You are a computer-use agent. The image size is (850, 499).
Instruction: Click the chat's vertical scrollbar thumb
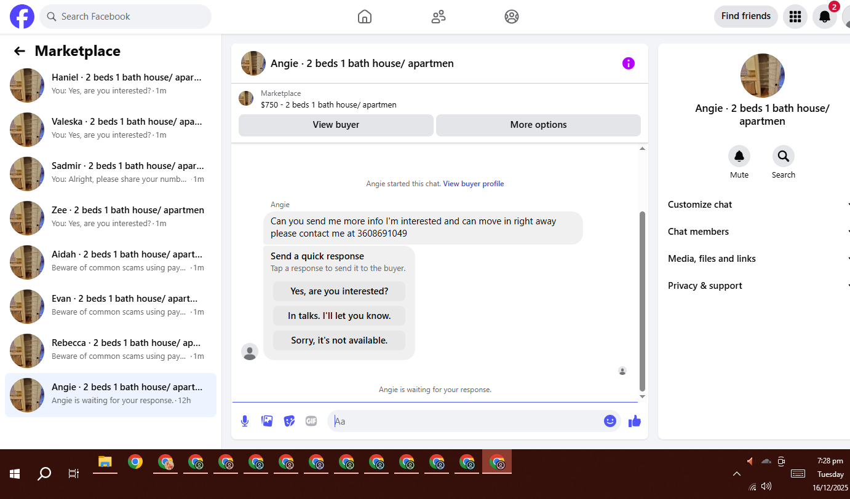[643, 301]
